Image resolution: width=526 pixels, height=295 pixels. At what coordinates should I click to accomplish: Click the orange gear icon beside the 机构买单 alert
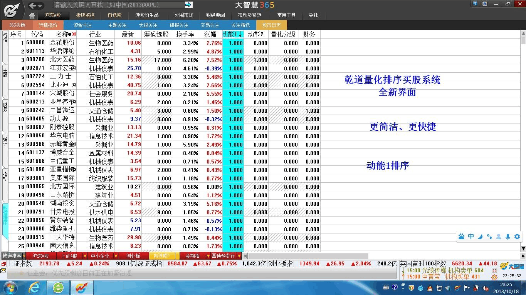coord(494,277)
